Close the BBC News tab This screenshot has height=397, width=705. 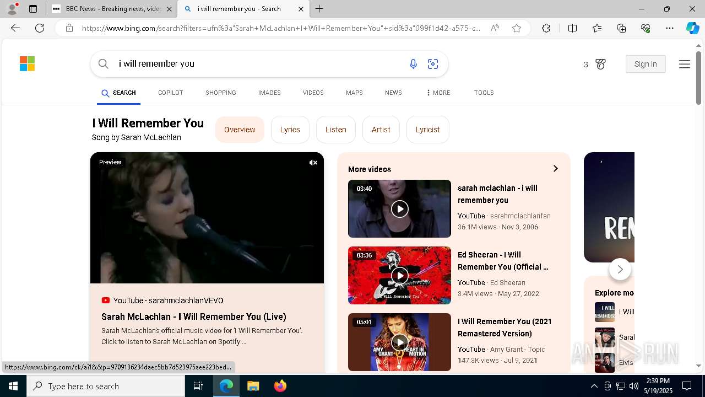[169, 9]
